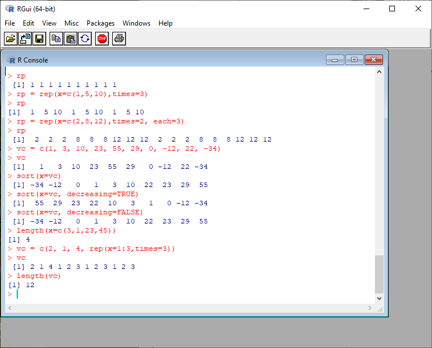Maximize the R Console child window
This screenshot has height=348, width=432.
coord(354,60)
